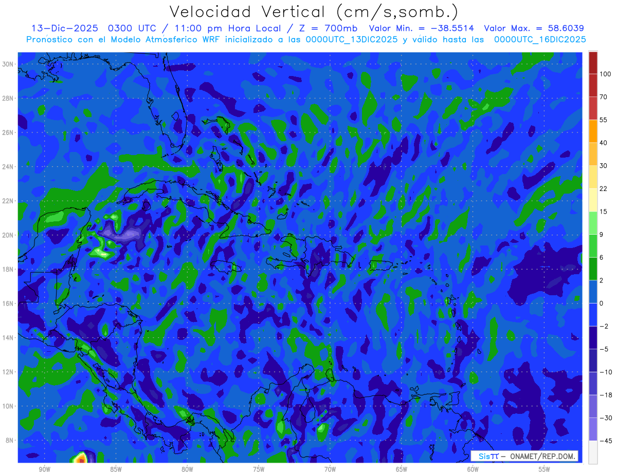Click the title "Velocidad Vertical (cm/s,somb.)"
The image size is (617, 476).
coord(314,12)
